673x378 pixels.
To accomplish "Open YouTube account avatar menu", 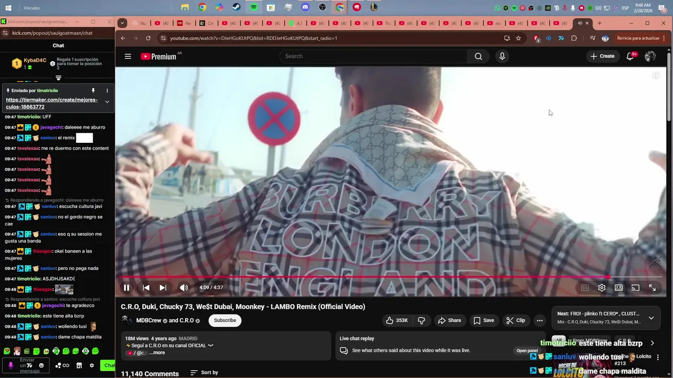I will point(650,56).
